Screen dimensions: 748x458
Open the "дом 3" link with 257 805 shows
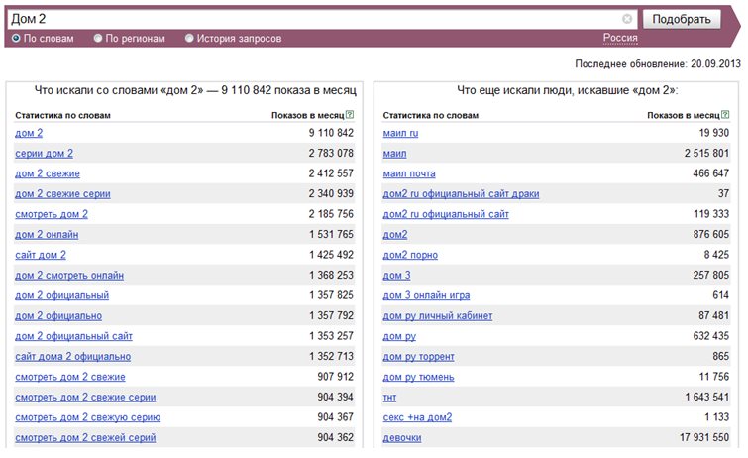click(x=397, y=275)
